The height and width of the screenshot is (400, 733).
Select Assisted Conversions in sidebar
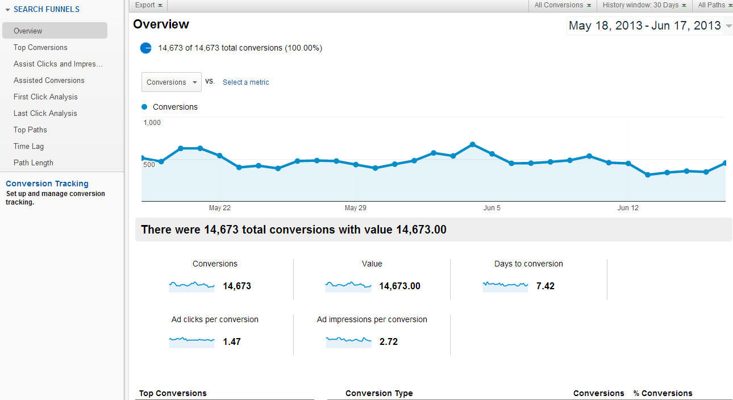tap(49, 80)
